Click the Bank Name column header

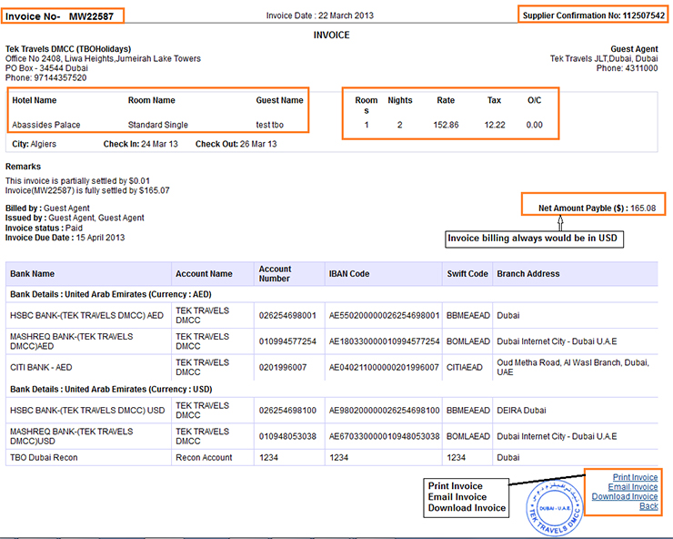point(33,274)
